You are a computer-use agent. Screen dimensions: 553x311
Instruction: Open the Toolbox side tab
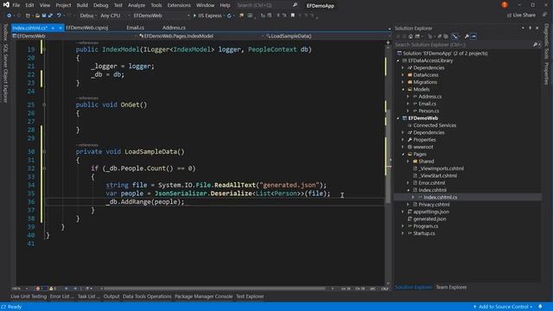[x=5, y=32]
